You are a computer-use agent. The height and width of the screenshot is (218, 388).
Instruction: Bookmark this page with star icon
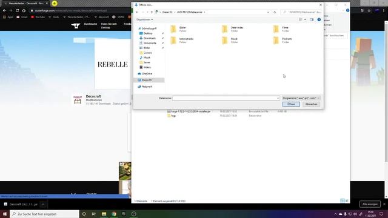point(369,11)
